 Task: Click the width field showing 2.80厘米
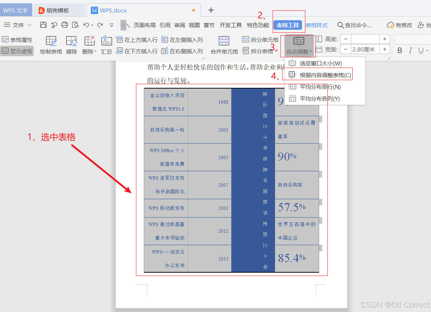365,50
